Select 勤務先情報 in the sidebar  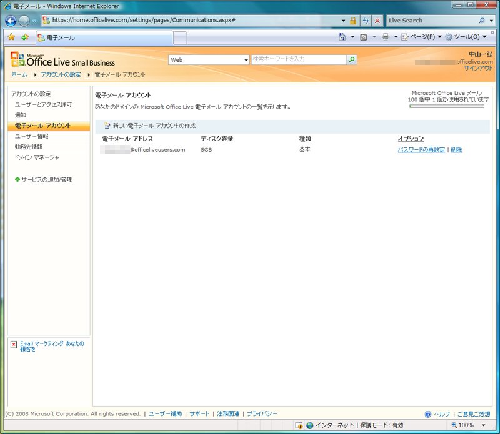[x=29, y=147]
